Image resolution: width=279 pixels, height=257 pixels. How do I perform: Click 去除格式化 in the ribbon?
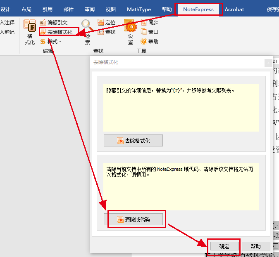pos(56,32)
